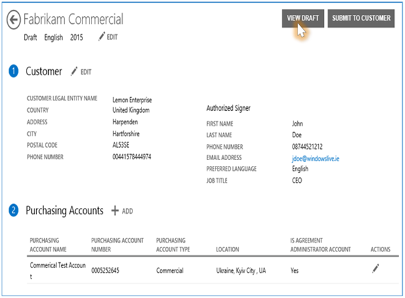Click location Ukraine, Kyiv City, UA
405x298 pixels.
[241, 271]
